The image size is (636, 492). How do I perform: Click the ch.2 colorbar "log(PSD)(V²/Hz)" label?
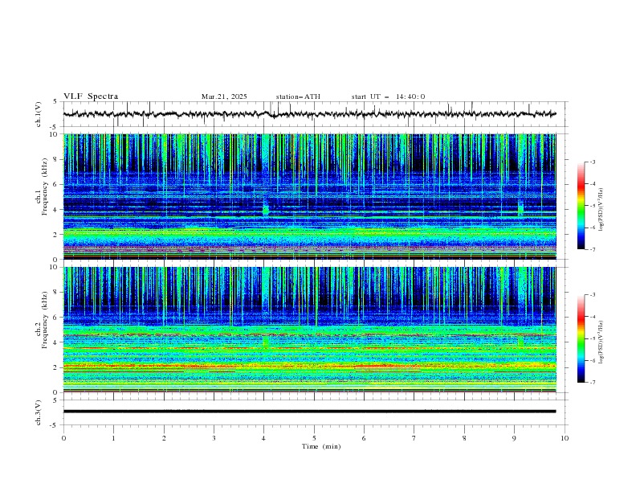tap(601, 342)
